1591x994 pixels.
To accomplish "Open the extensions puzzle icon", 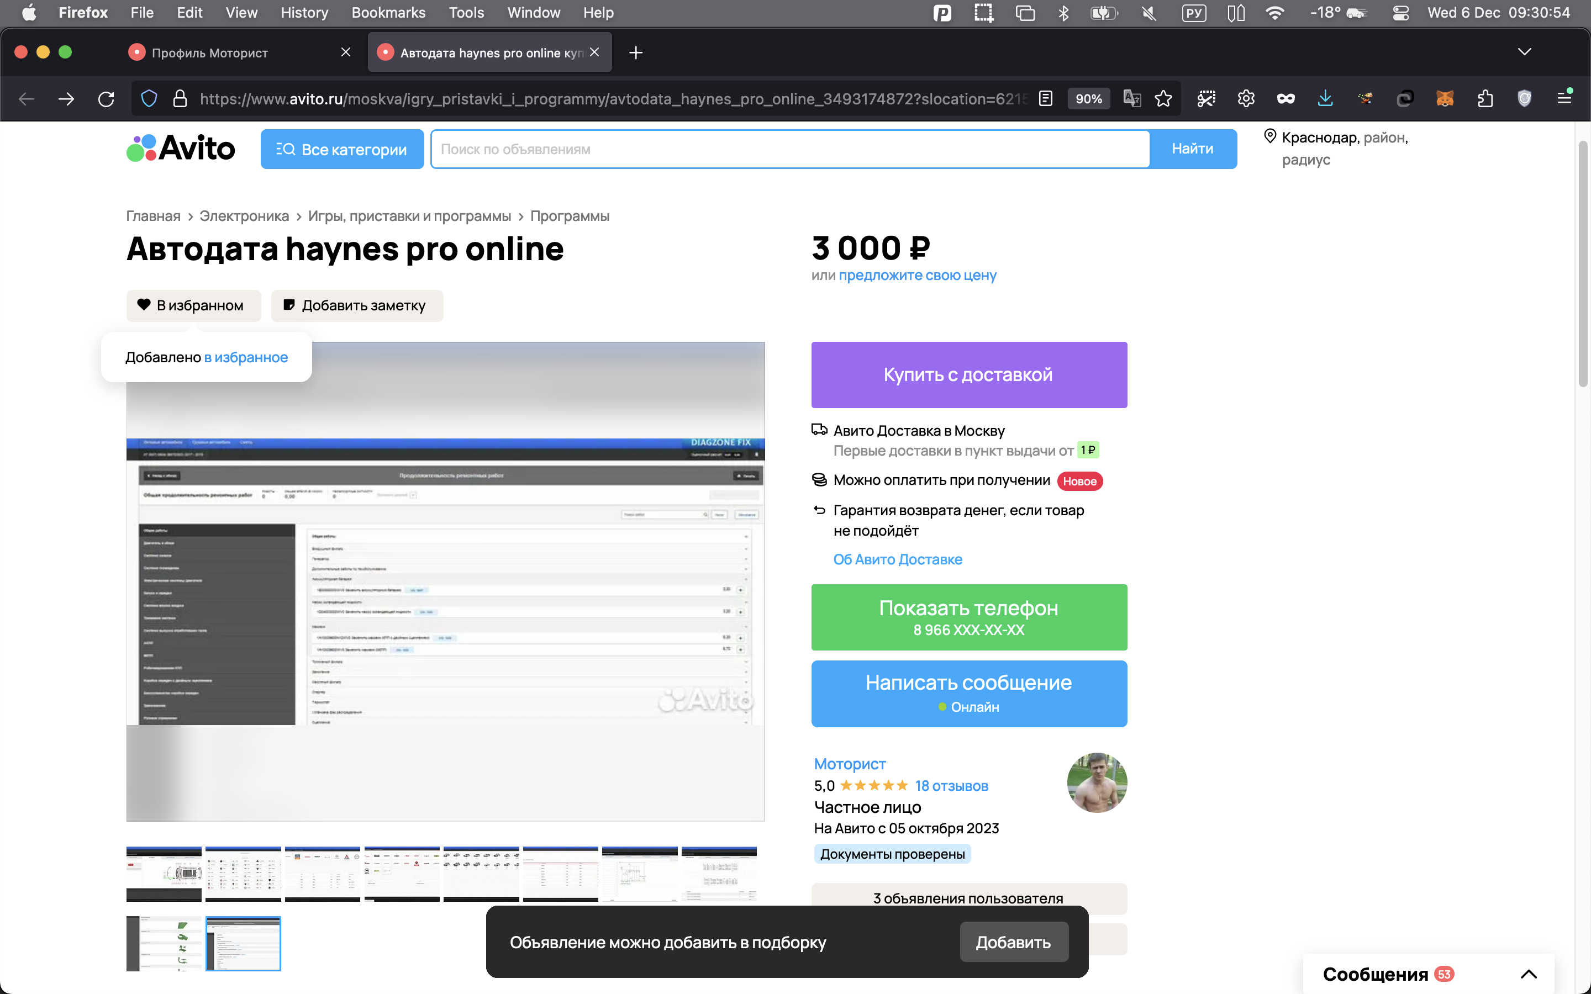I will 1484,99.
